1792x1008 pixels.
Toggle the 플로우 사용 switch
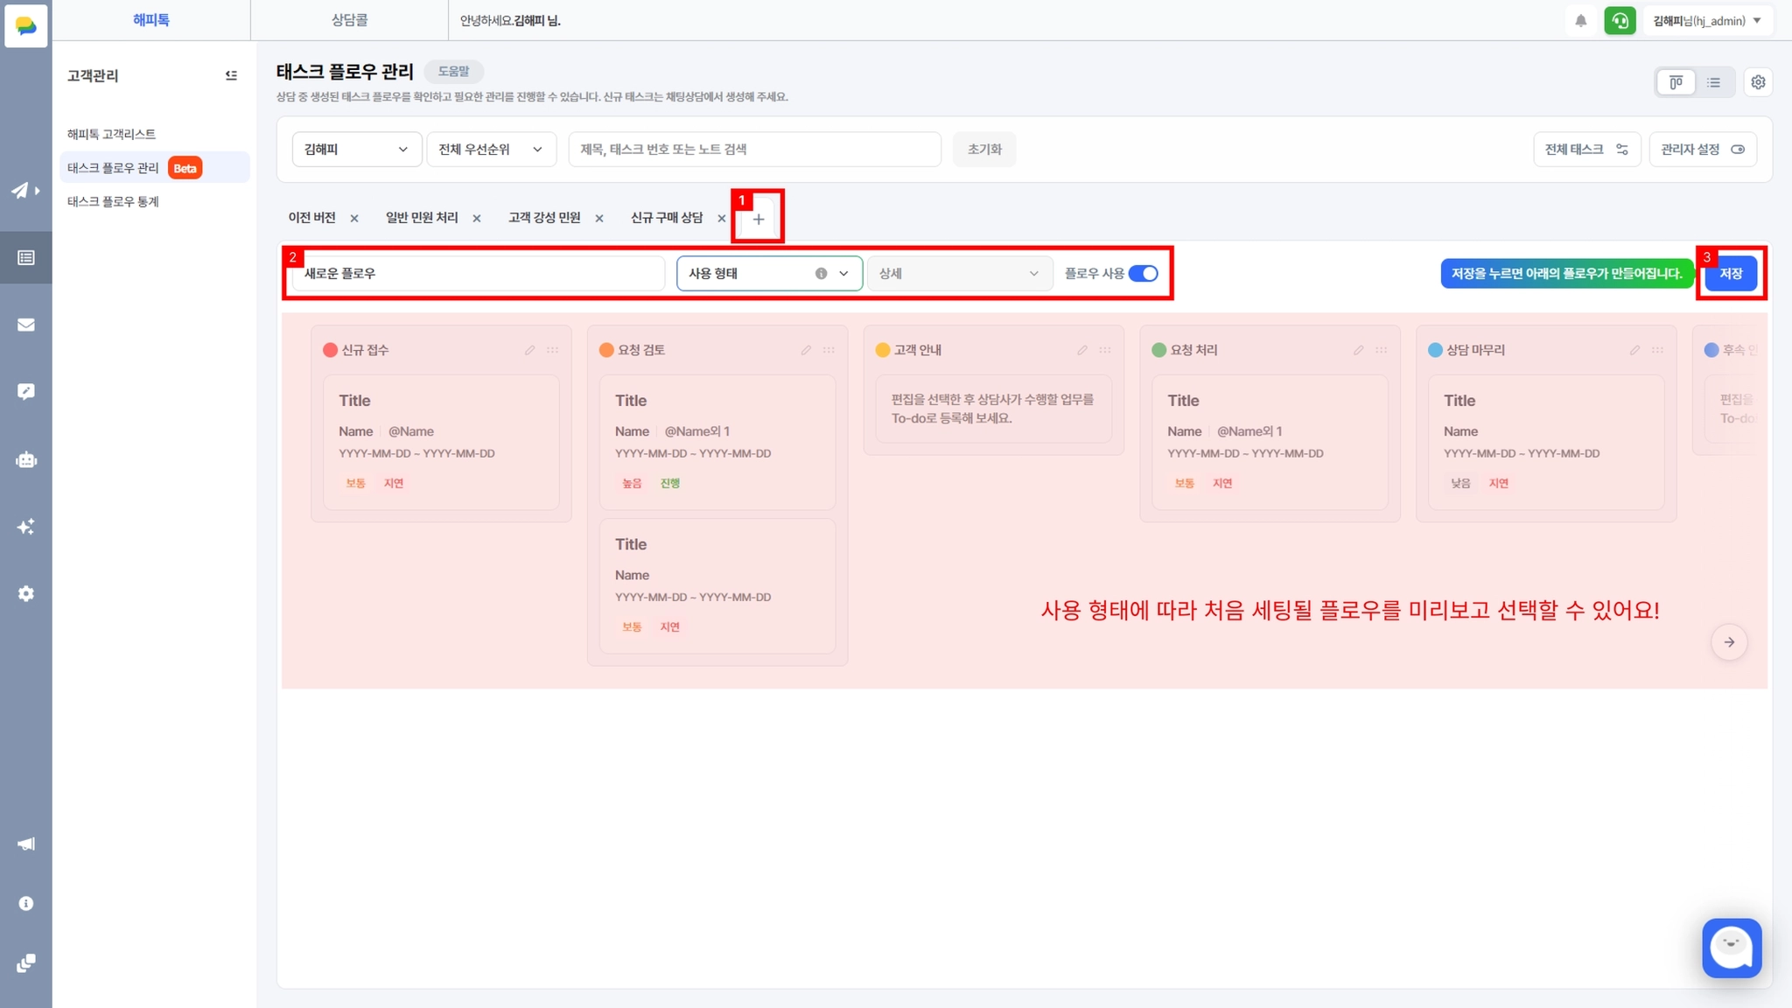[x=1143, y=274]
